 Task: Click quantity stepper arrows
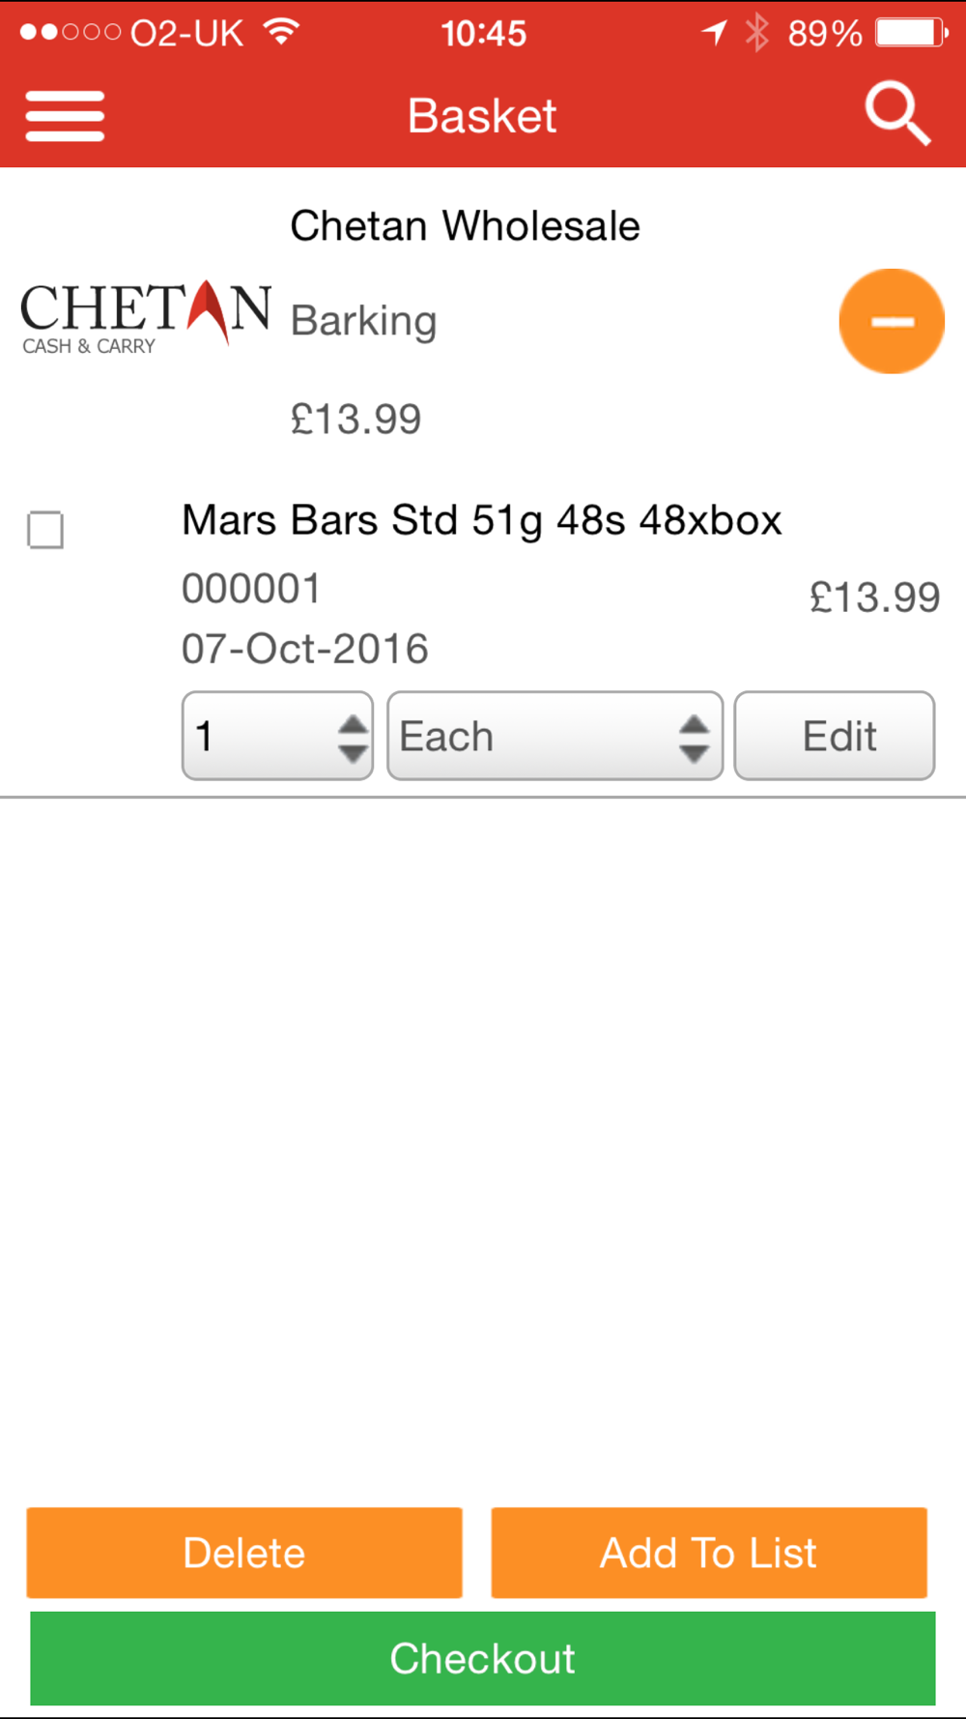(354, 738)
